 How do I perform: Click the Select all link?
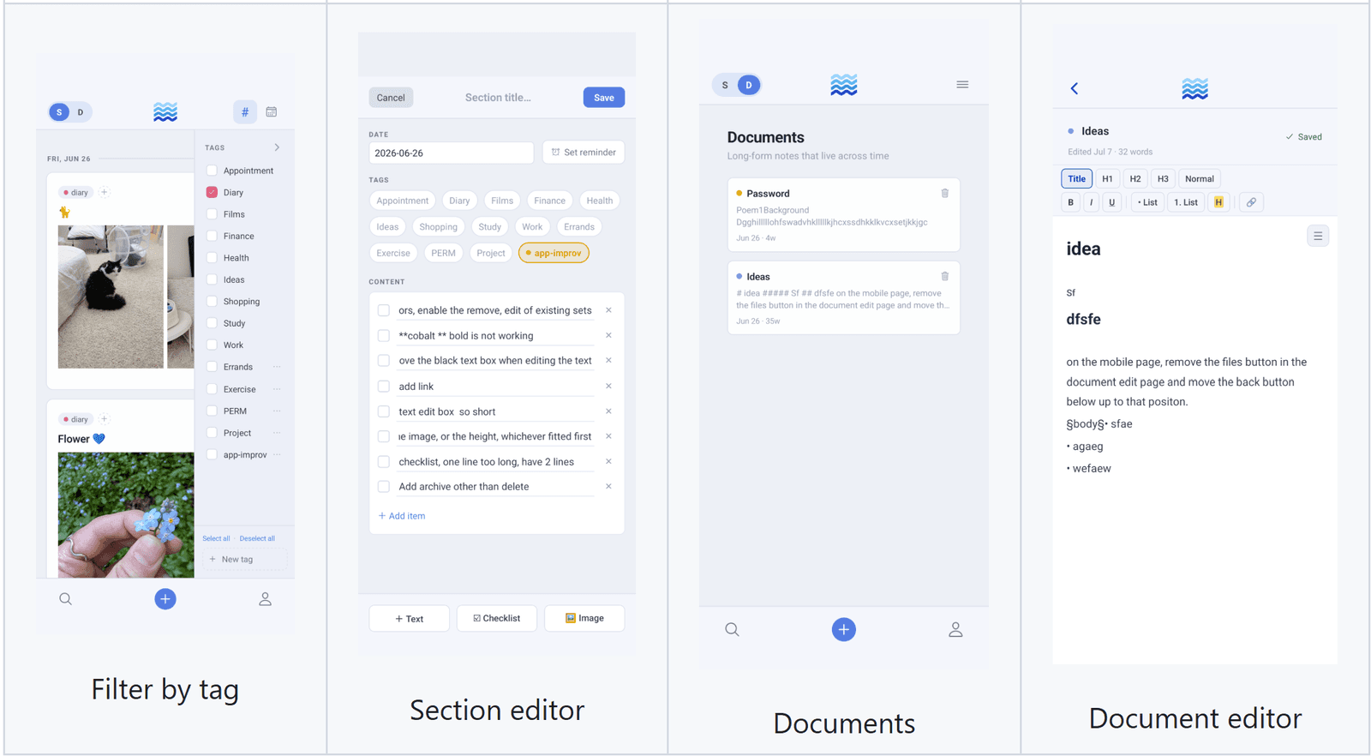(216, 538)
